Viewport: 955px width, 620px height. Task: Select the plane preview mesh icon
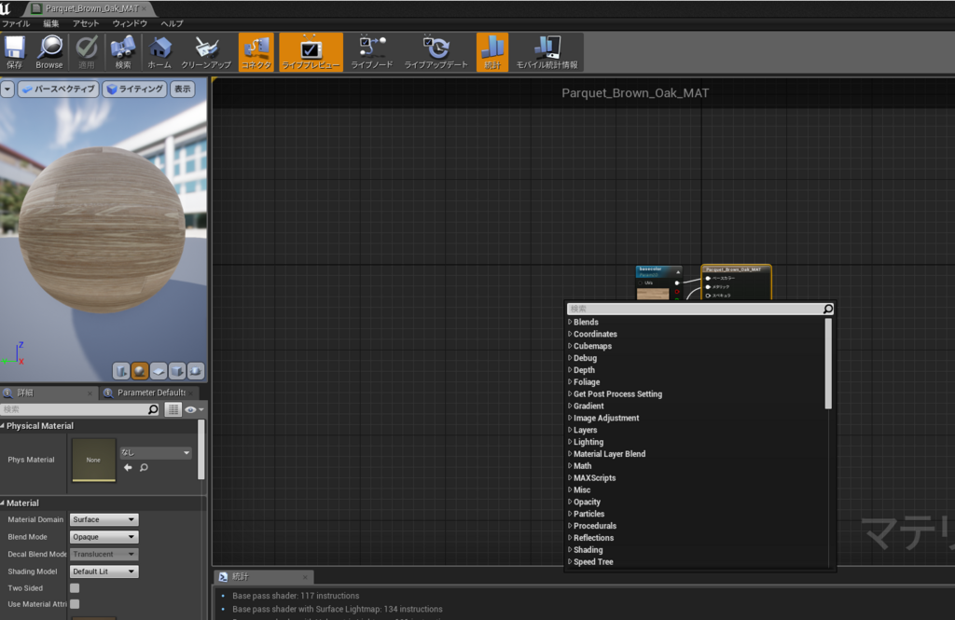[159, 371]
